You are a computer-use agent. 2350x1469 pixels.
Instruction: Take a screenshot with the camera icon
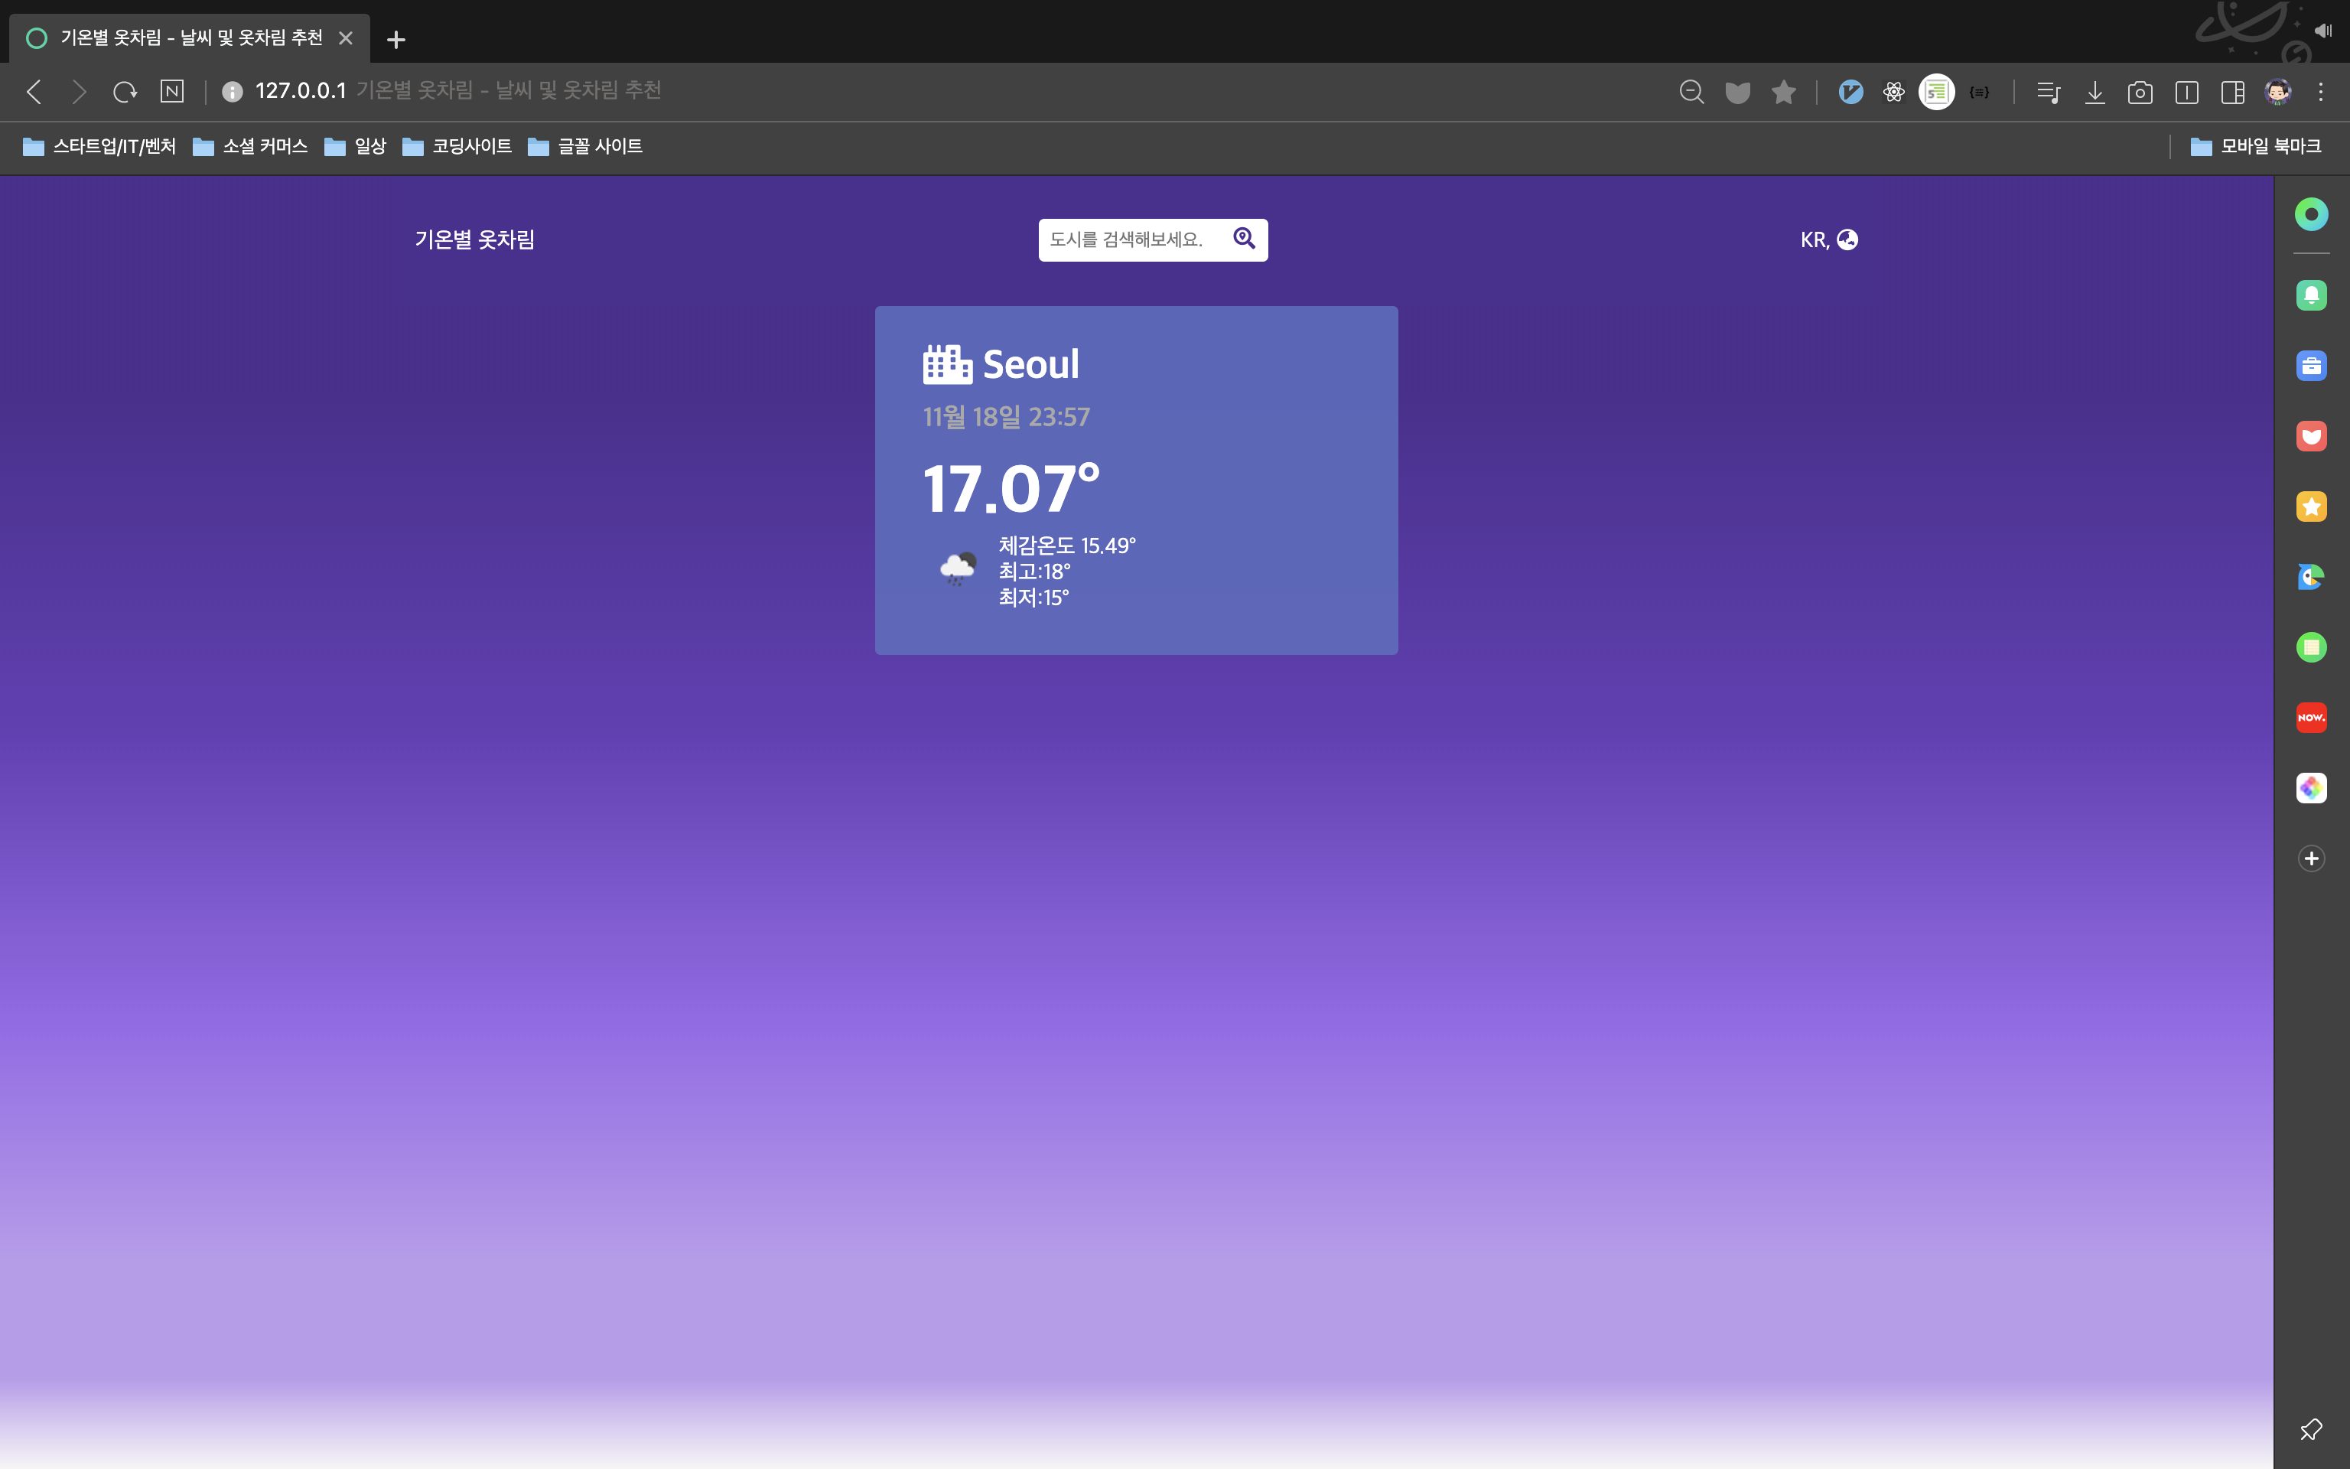(x=2140, y=93)
